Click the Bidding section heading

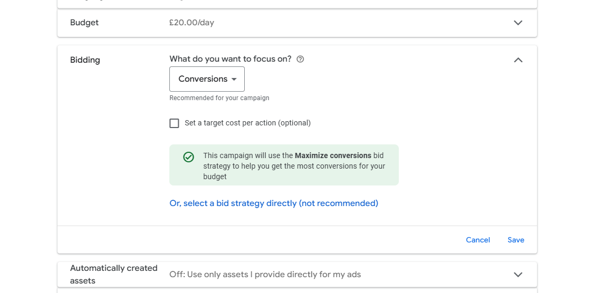(85, 60)
